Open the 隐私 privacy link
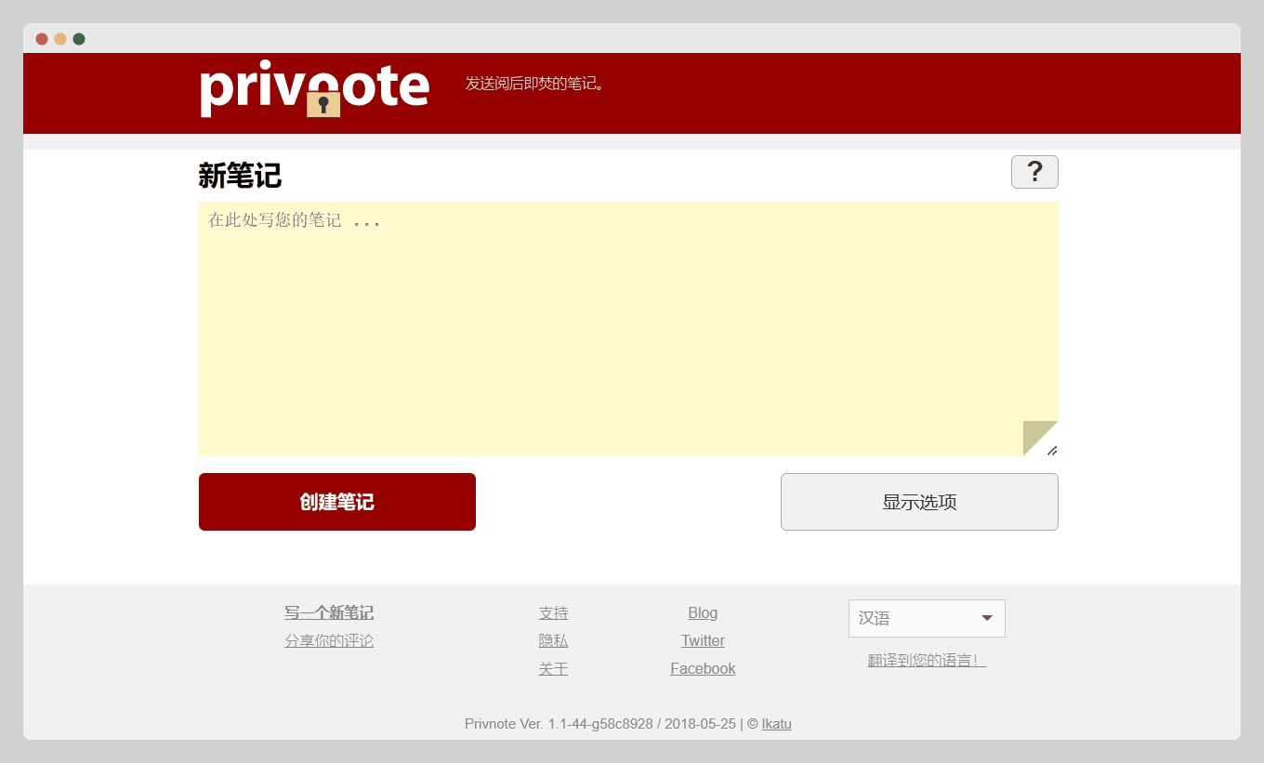1264x763 pixels. point(553,641)
